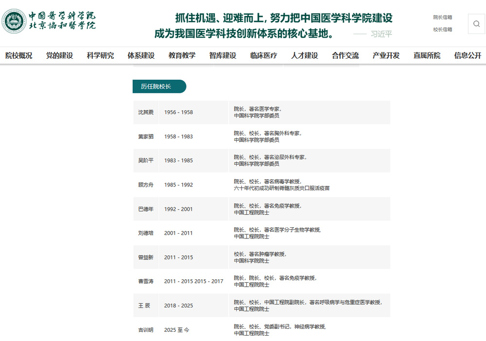Click the 中国医学科学院 北京协和医学院 logo
Screen dimensions: 486x341
coord(49,21)
